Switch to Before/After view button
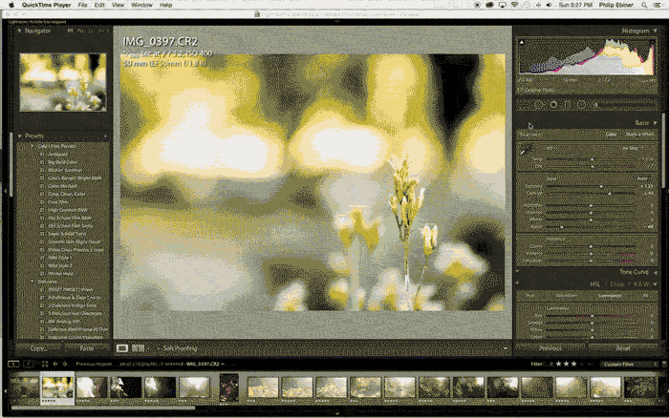Viewport: 669px width, 418px height. (138, 348)
